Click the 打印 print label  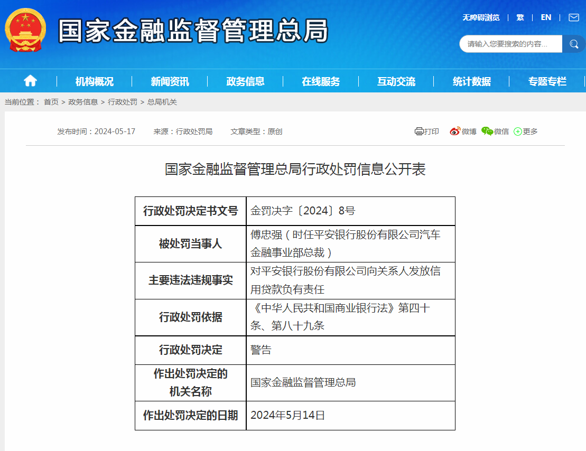pos(432,131)
